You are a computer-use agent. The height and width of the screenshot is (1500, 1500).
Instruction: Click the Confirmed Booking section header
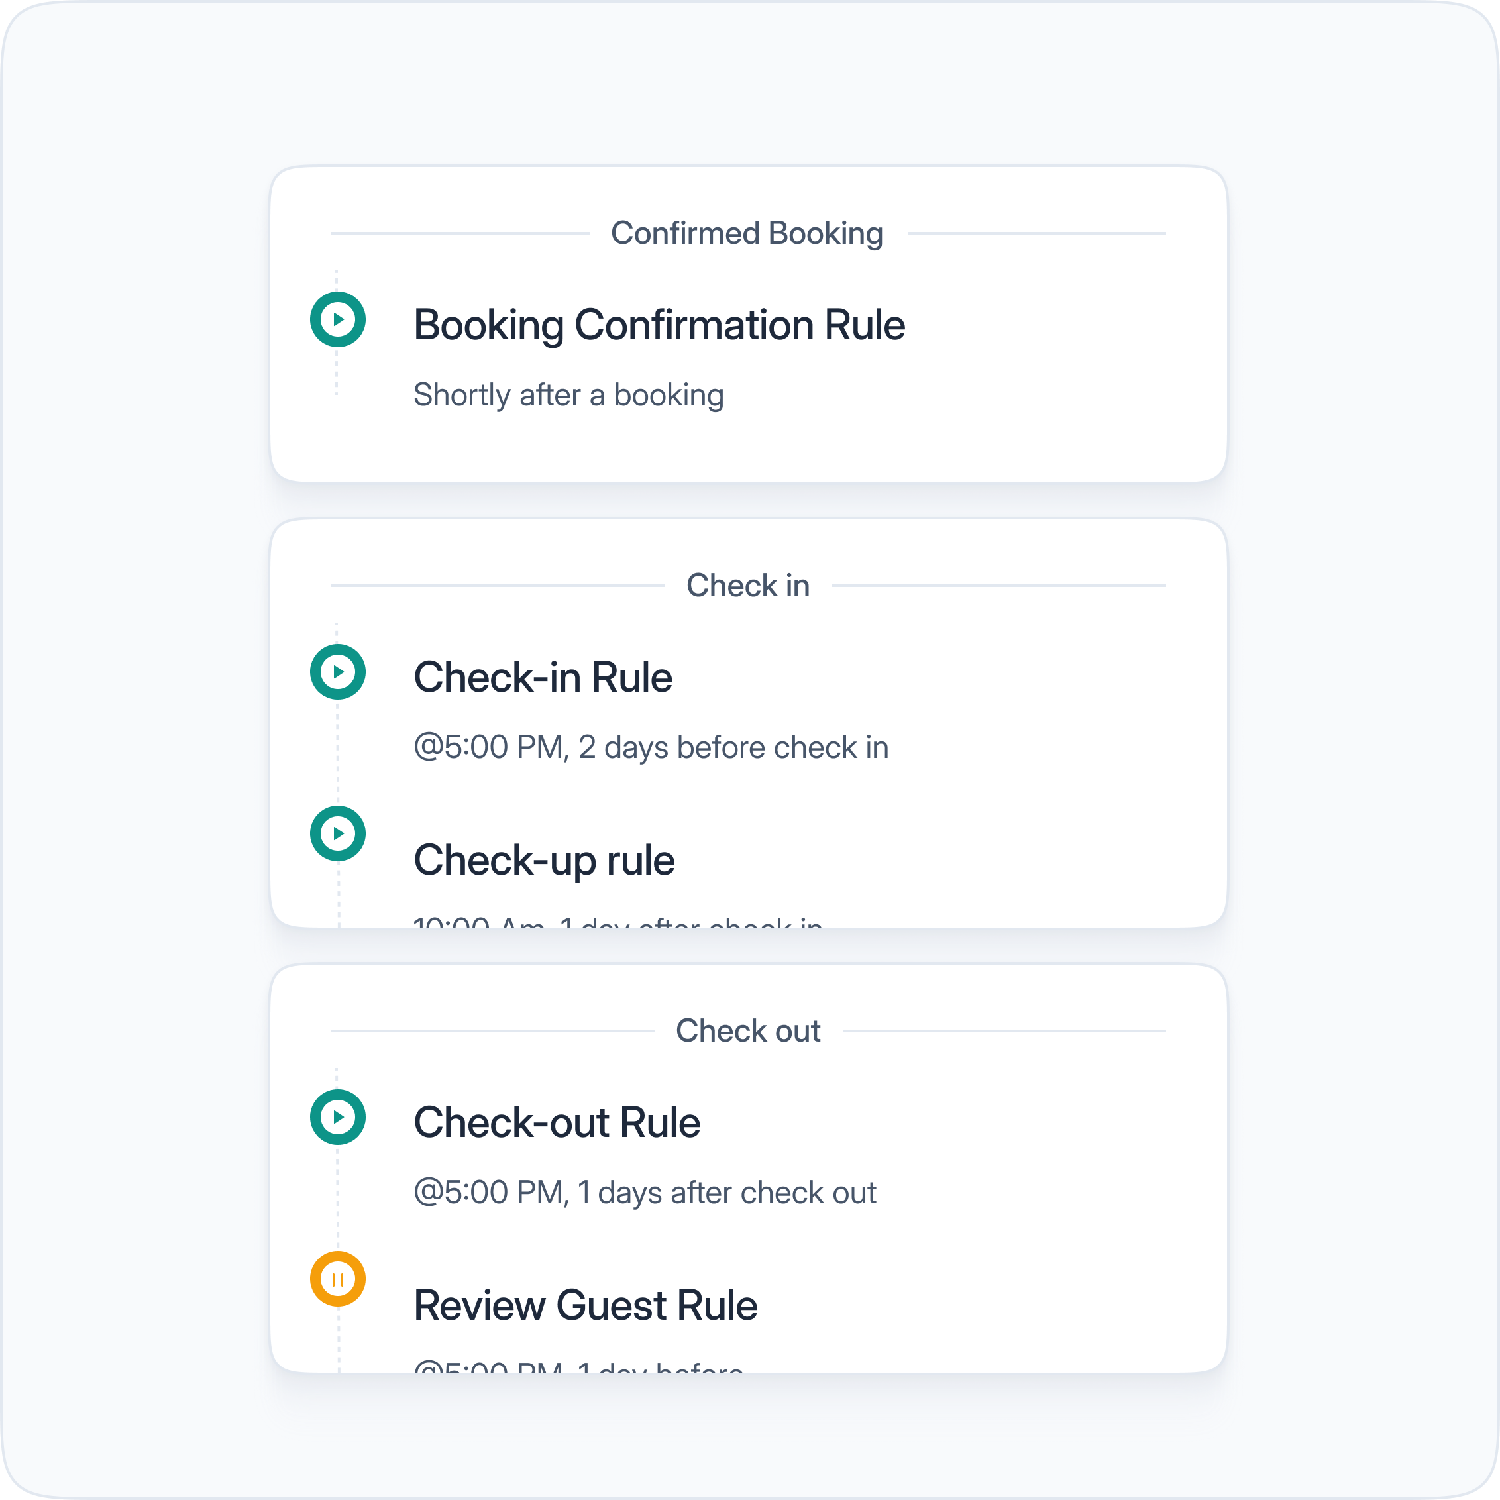click(747, 233)
